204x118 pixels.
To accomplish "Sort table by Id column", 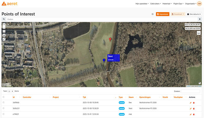I will click(x=14, y=97).
